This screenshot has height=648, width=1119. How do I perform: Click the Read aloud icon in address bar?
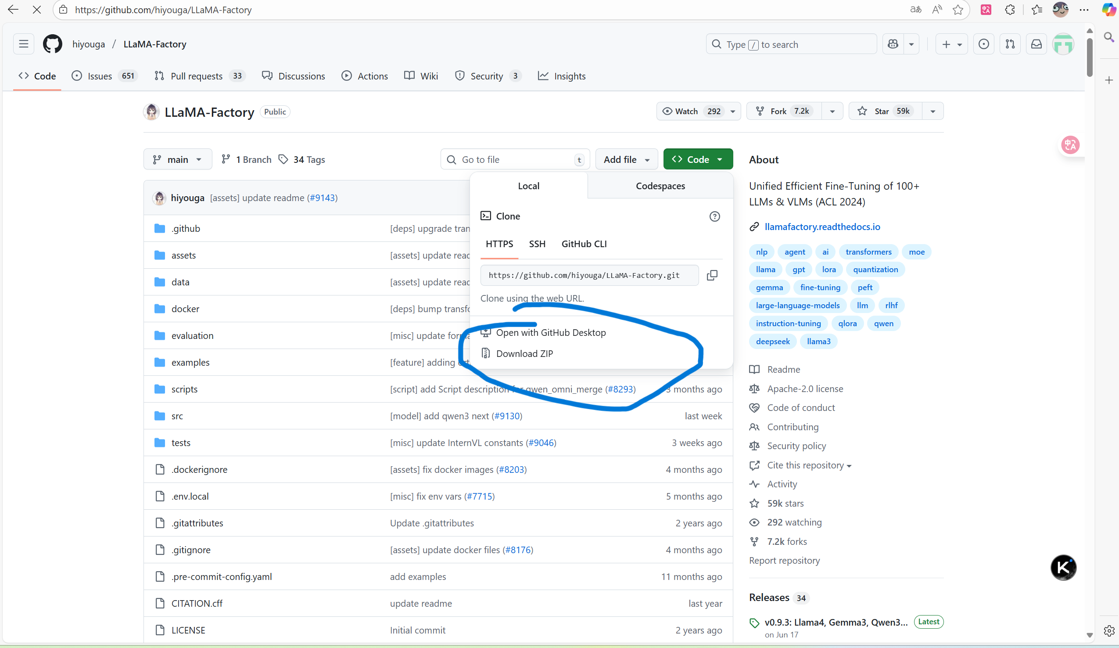[936, 9]
